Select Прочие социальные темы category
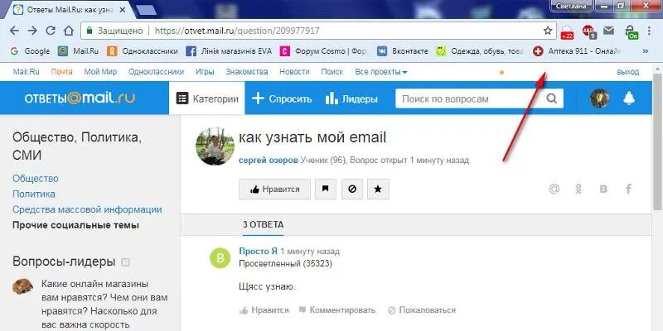663x331 pixels. tap(75, 225)
